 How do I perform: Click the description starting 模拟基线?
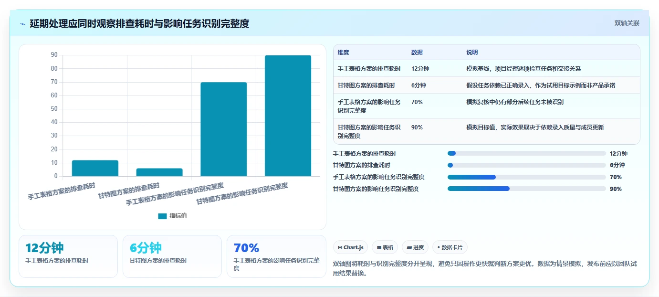click(x=523, y=69)
